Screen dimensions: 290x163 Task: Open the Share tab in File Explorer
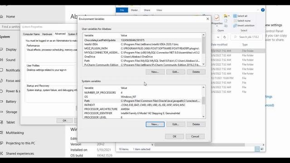point(147,10)
